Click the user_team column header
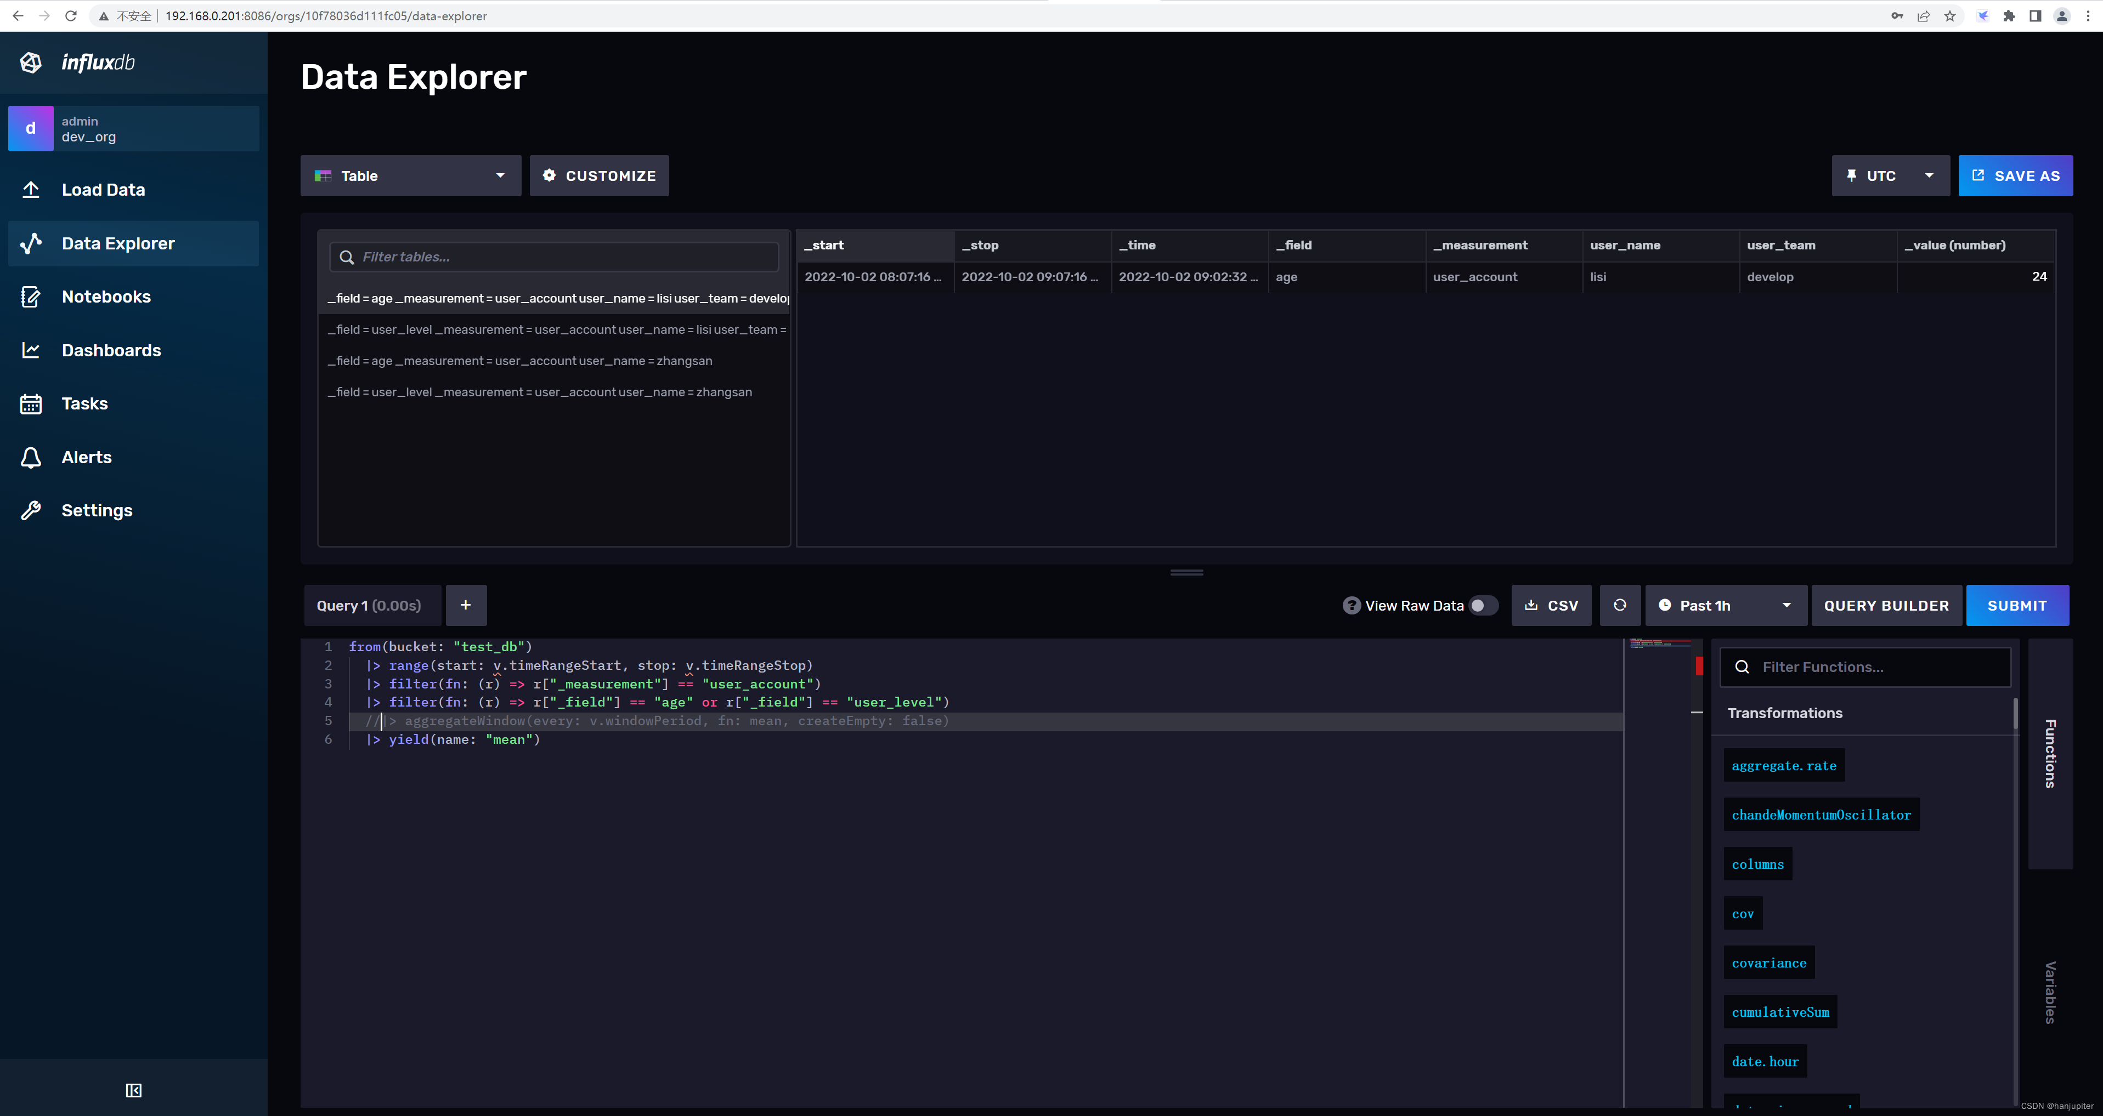 (x=1817, y=246)
